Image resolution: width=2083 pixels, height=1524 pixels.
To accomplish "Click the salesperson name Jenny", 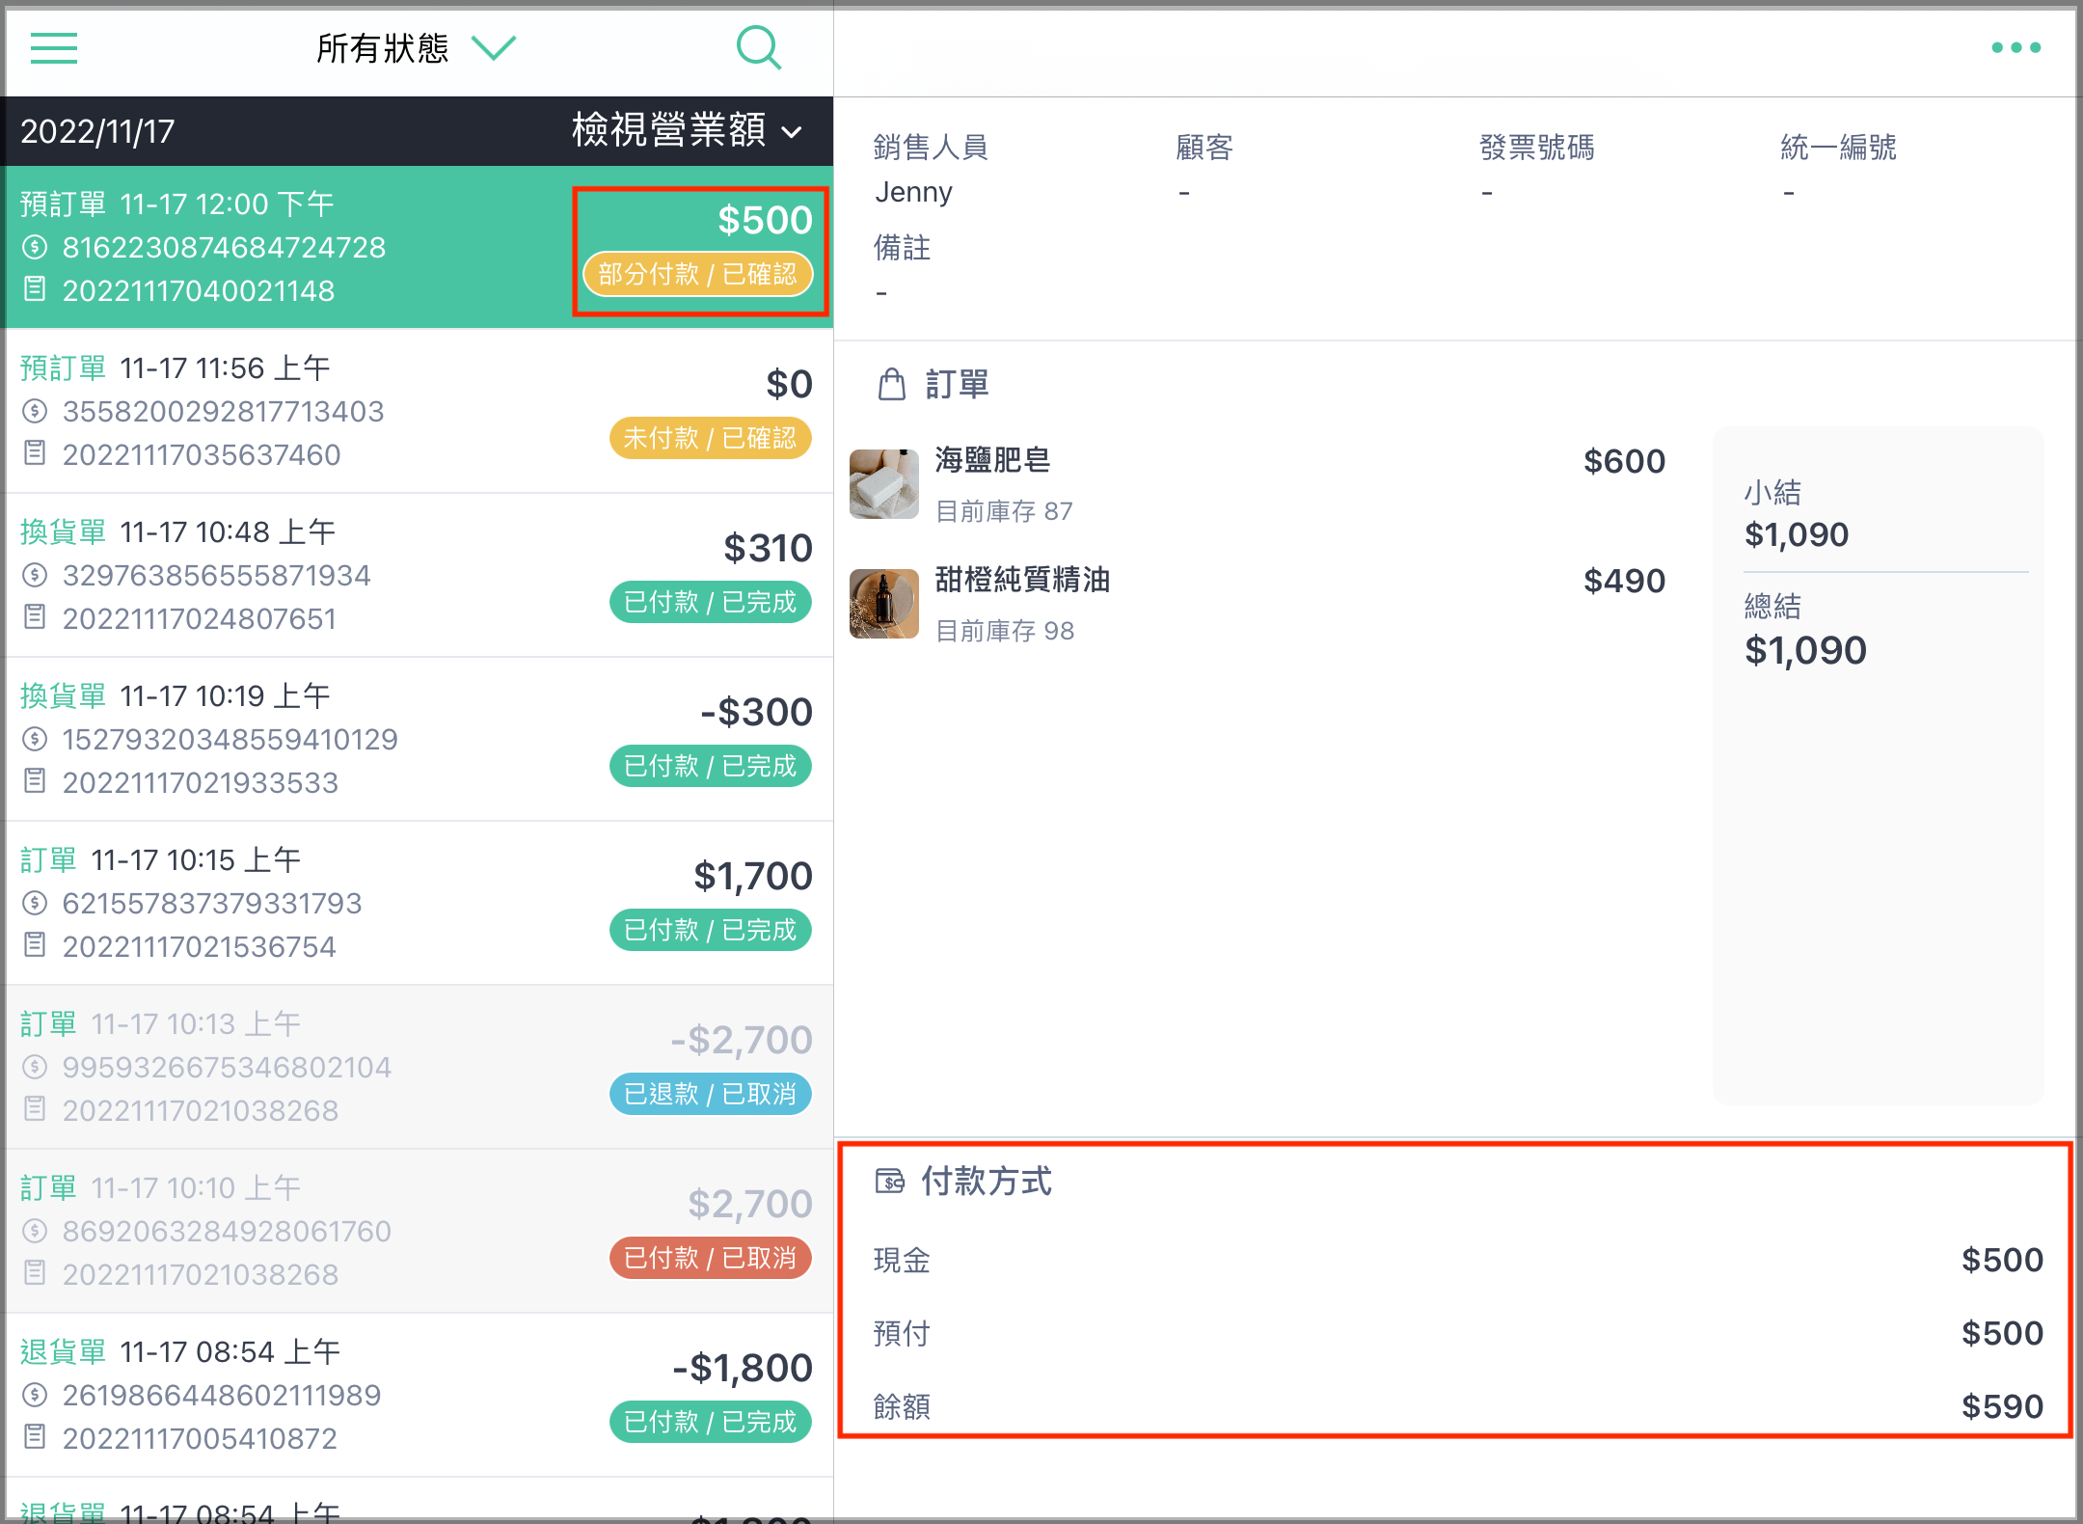I will pyautogui.click(x=913, y=192).
